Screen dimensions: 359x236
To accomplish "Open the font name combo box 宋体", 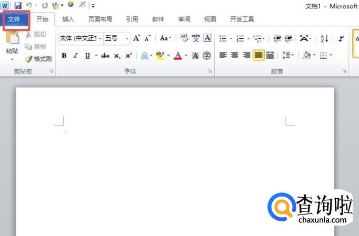I will pyautogui.click(x=81, y=38).
